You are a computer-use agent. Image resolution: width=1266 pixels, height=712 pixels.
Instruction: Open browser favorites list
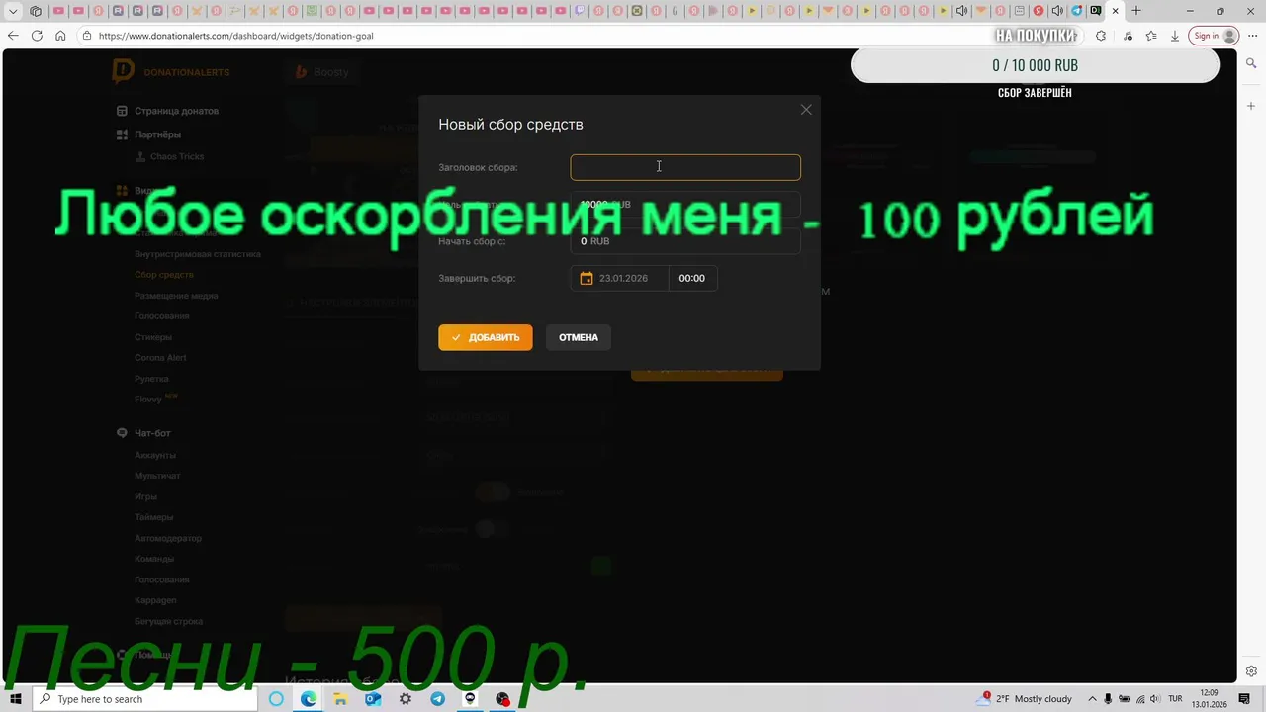[x=1151, y=36]
